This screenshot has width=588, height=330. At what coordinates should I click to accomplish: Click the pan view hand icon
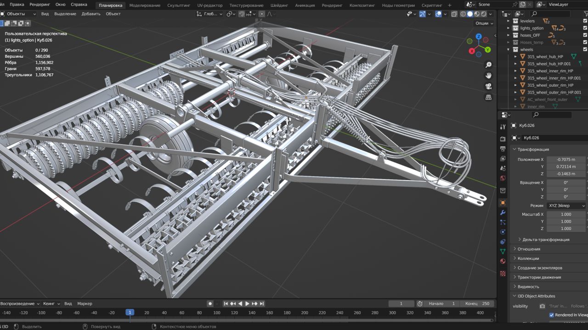[x=488, y=76]
